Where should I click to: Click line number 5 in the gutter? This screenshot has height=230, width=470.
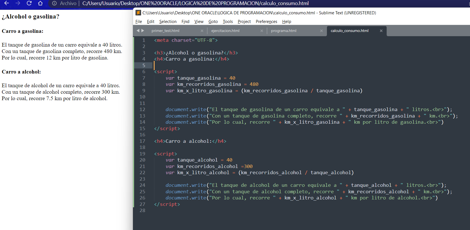pyautogui.click(x=144, y=65)
